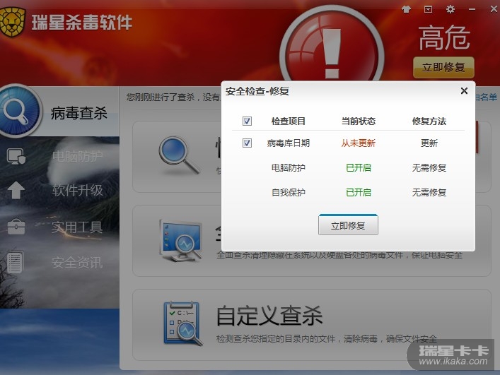500x375 pixels.
Task: Click 无需修复 in the 自我保护 row
Action: click(429, 193)
